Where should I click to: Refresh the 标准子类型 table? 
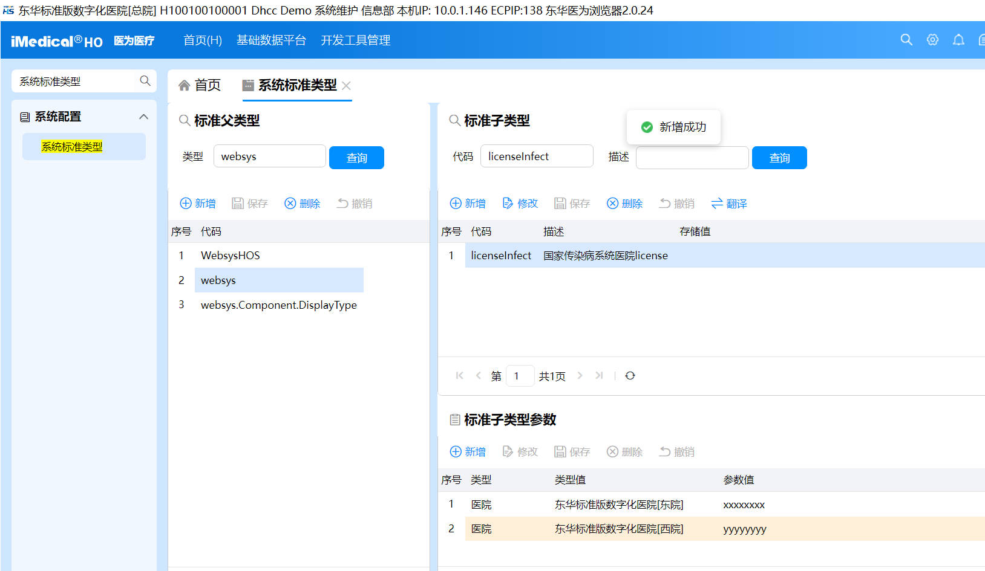click(x=630, y=376)
